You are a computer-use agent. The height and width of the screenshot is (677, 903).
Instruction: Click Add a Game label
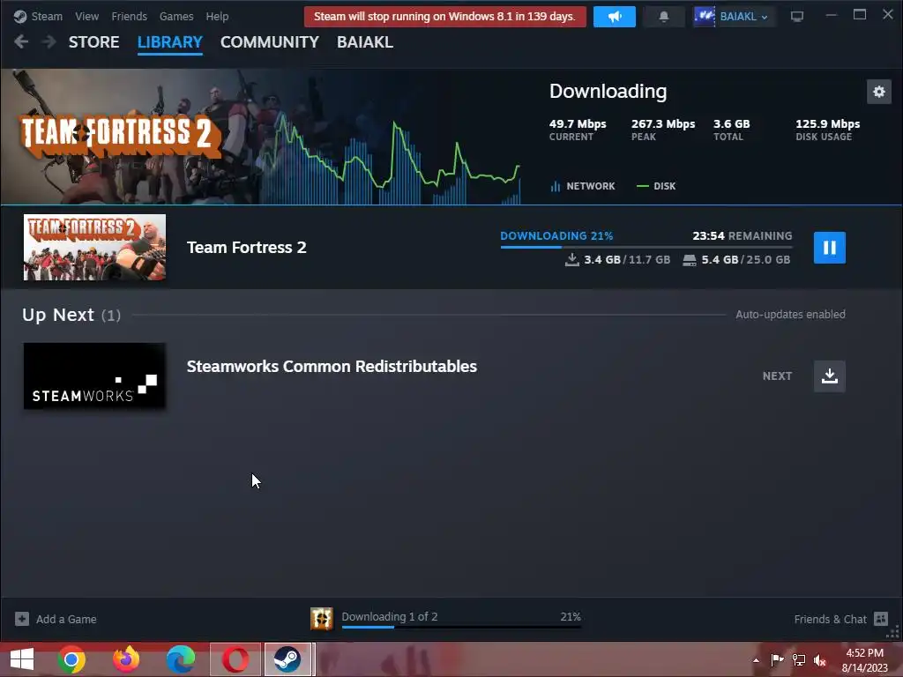click(x=66, y=620)
